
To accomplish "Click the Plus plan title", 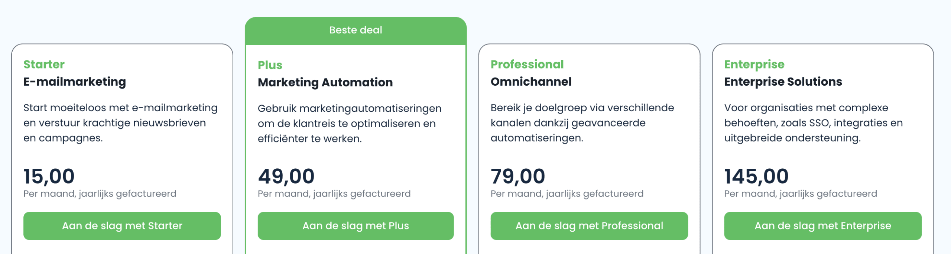I will pos(270,65).
